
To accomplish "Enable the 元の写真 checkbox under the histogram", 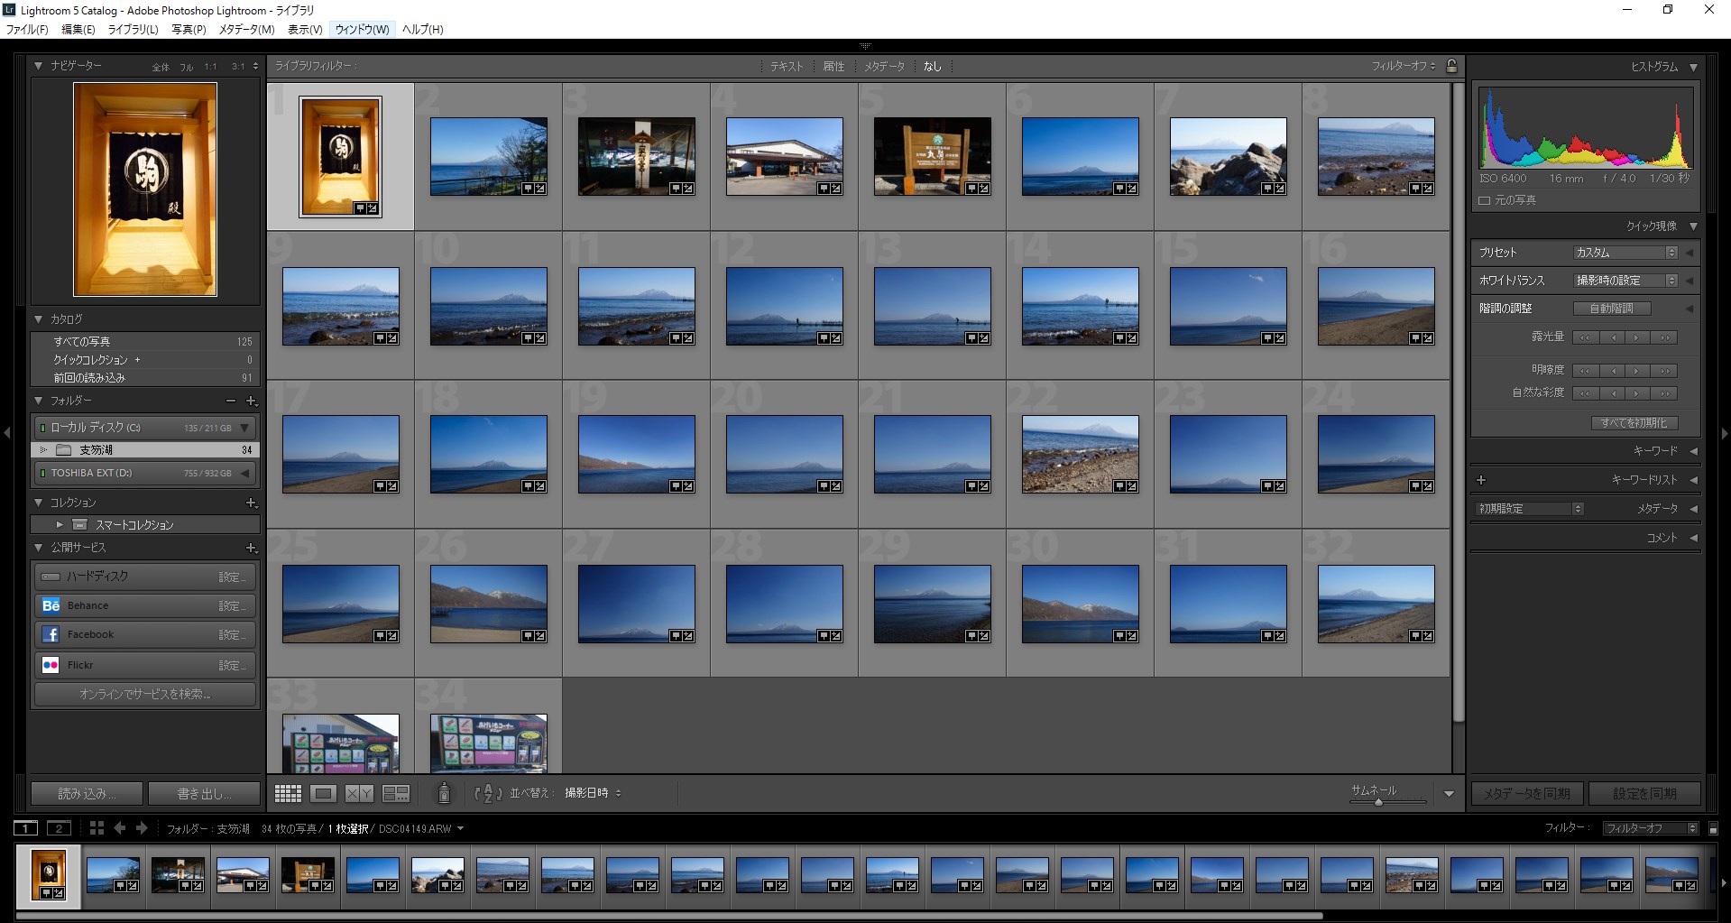I will [x=1486, y=199].
